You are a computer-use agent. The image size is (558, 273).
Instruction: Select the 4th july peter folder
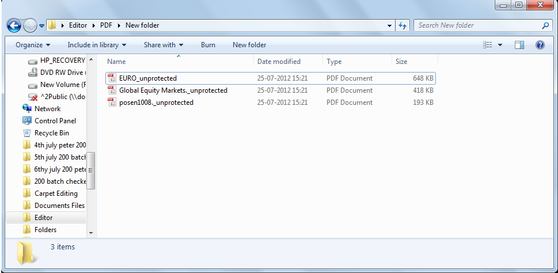pos(60,145)
